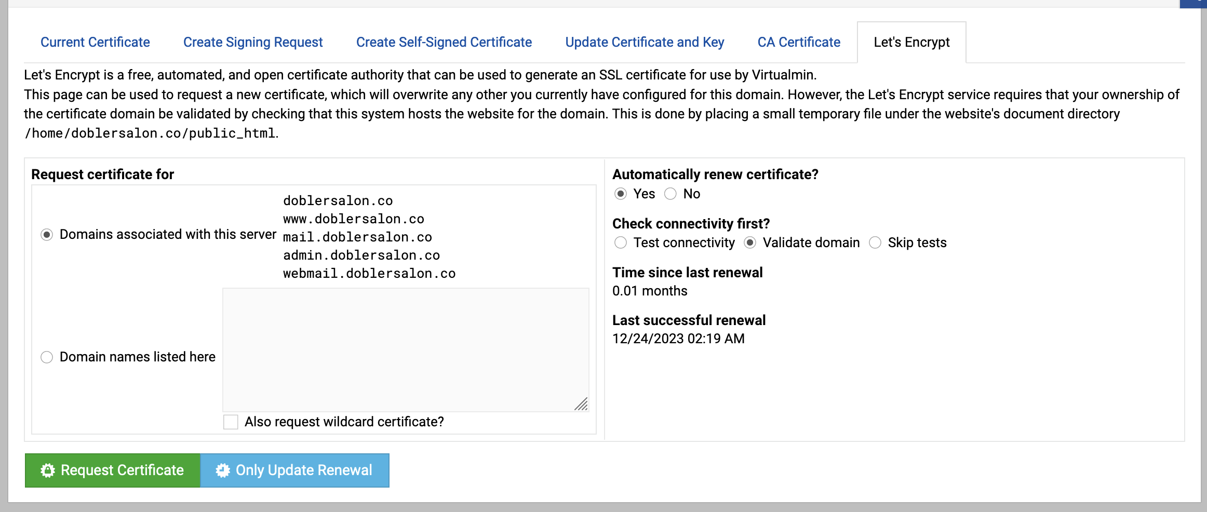Click the /home/doblersalon.co/public_html path text
Viewport: 1207px width, 512px height.
pos(150,133)
